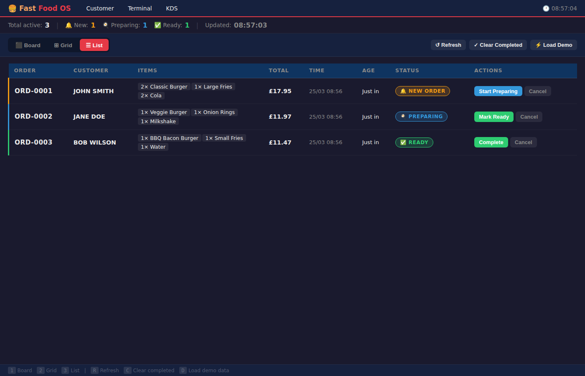Viewport: 585px width, 376px height.
Task: Expand the 2× Classic Burger item chip
Action: [164, 86]
